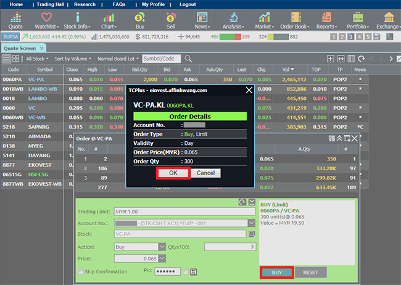Screen dimensions: 401x285
Task: Click the save PIN disk icon
Action: (x=194, y=272)
